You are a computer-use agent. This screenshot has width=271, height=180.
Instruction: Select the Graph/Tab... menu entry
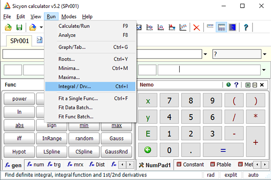[90, 47]
